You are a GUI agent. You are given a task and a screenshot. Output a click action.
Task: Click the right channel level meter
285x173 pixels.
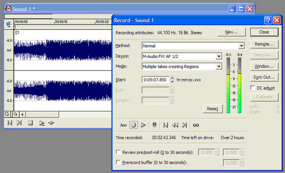[239, 85]
